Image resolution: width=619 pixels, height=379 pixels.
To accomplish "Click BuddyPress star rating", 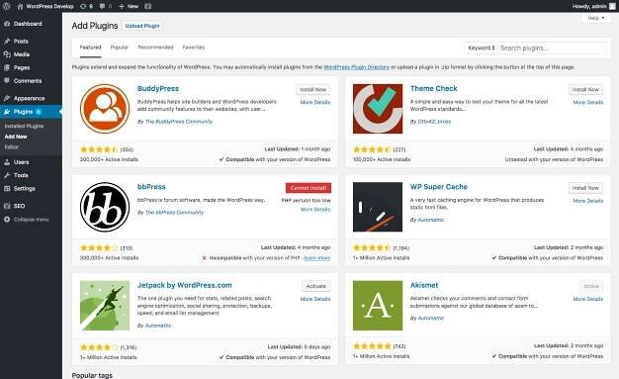I will (99, 149).
